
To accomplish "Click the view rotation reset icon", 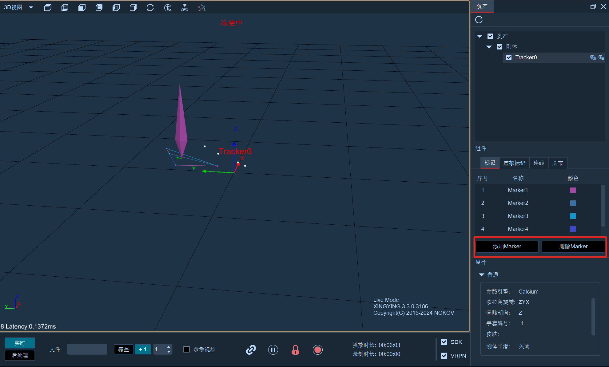I will pos(150,7).
